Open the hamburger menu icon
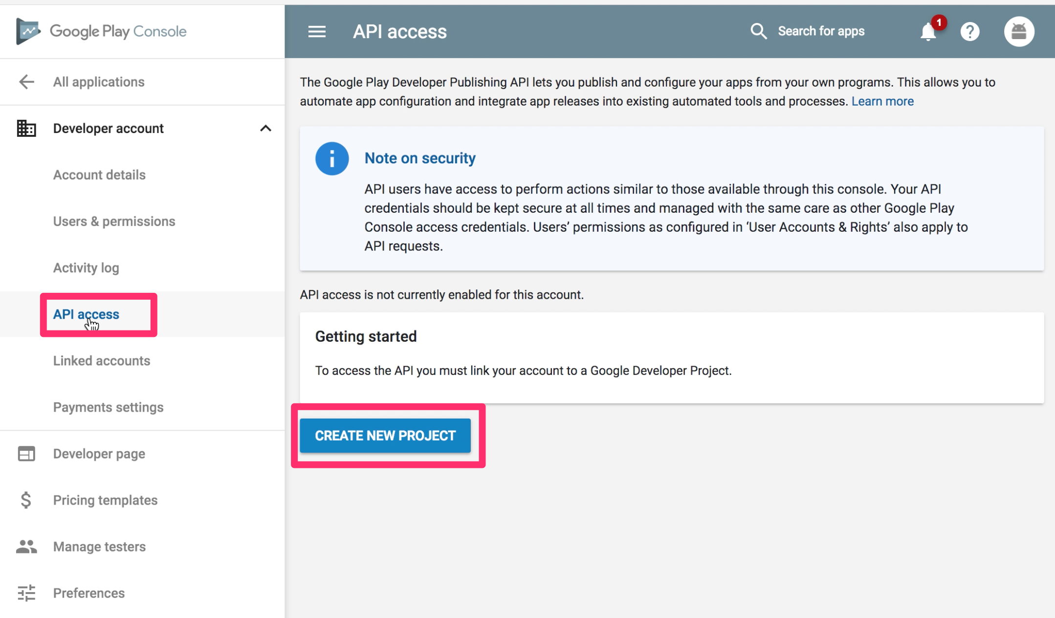Viewport: 1055px width, 618px height. point(317,32)
